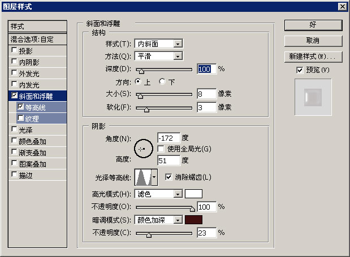Click the shadow opacity field showing 23
The height and width of the screenshot is (257, 350).
207,233
